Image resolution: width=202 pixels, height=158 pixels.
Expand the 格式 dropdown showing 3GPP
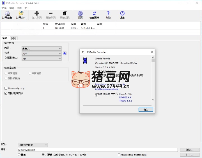pyautogui.click(x=42, y=53)
